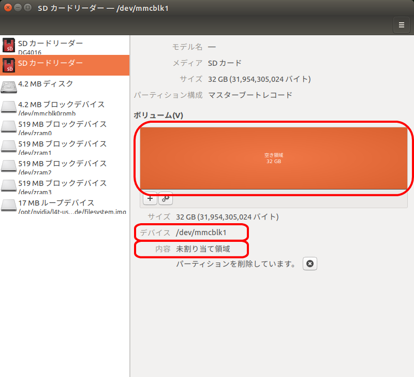Click the device value "/dev/mmcblk1"
This screenshot has width=414, height=377.
pyautogui.click(x=201, y=233)
